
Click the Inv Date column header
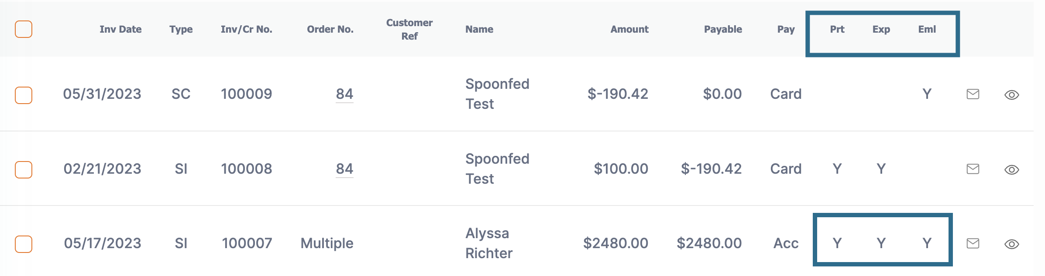(x=120, y=29)
